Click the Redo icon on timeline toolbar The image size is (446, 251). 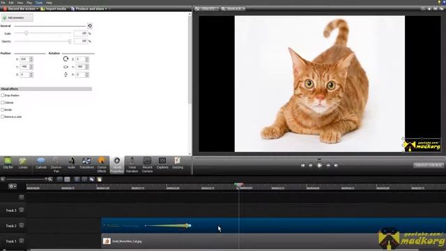coord(67,179)
